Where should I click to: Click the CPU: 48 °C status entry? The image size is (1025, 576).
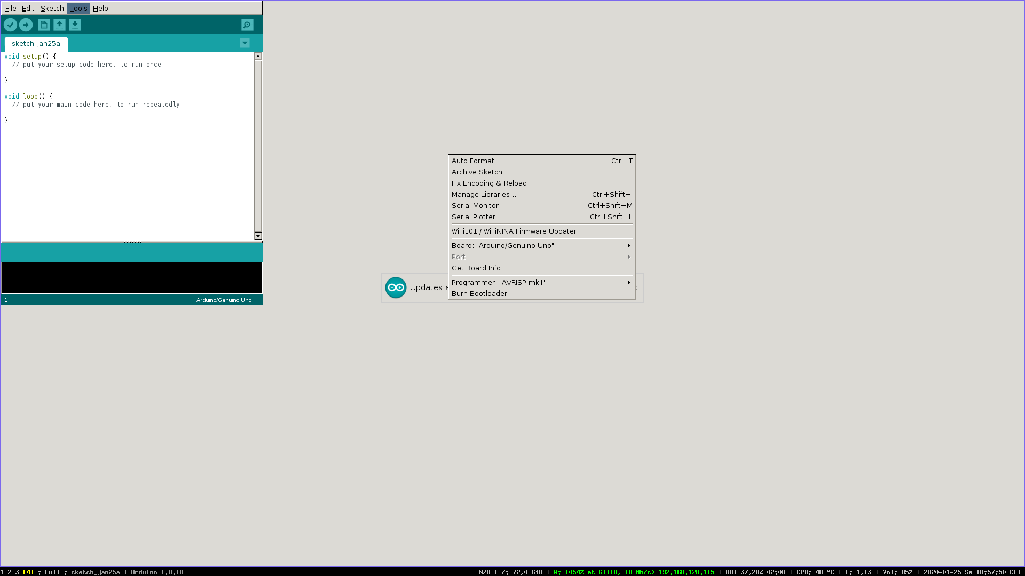click(x=815, y=572)
